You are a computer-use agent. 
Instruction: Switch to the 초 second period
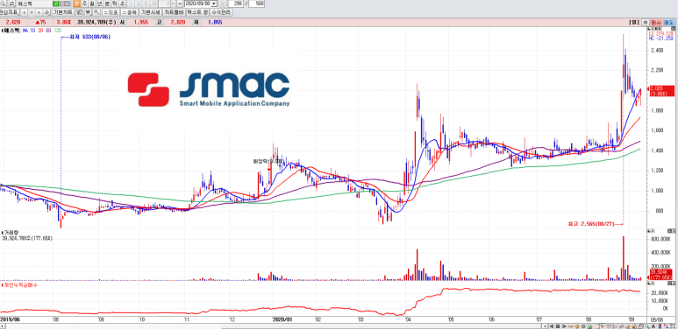pos(122,3)
